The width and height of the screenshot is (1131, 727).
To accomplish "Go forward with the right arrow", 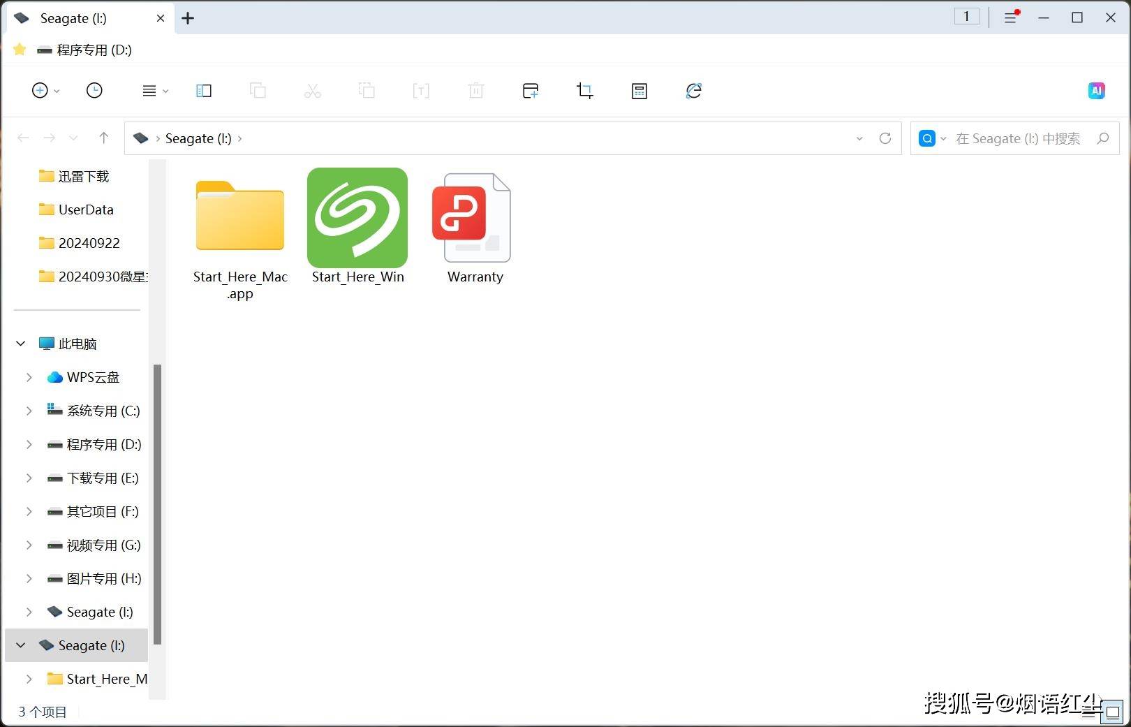I will (x=50, y=138).
